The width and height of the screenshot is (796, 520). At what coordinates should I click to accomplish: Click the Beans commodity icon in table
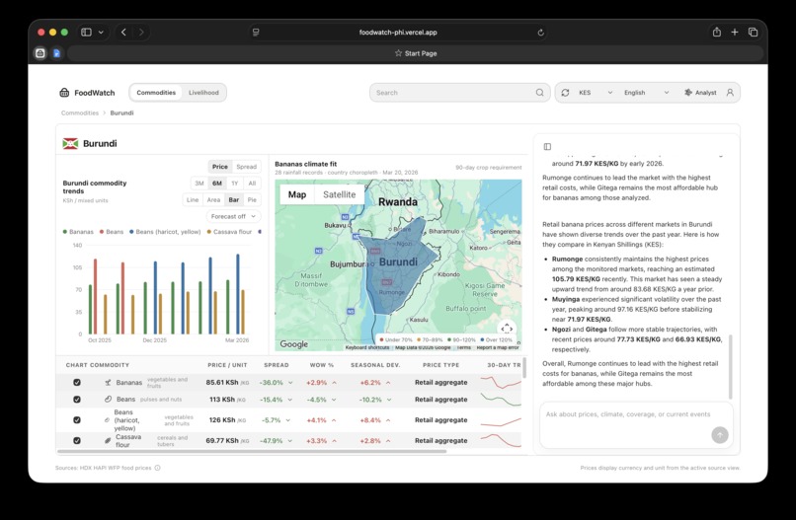click(108, 400)
